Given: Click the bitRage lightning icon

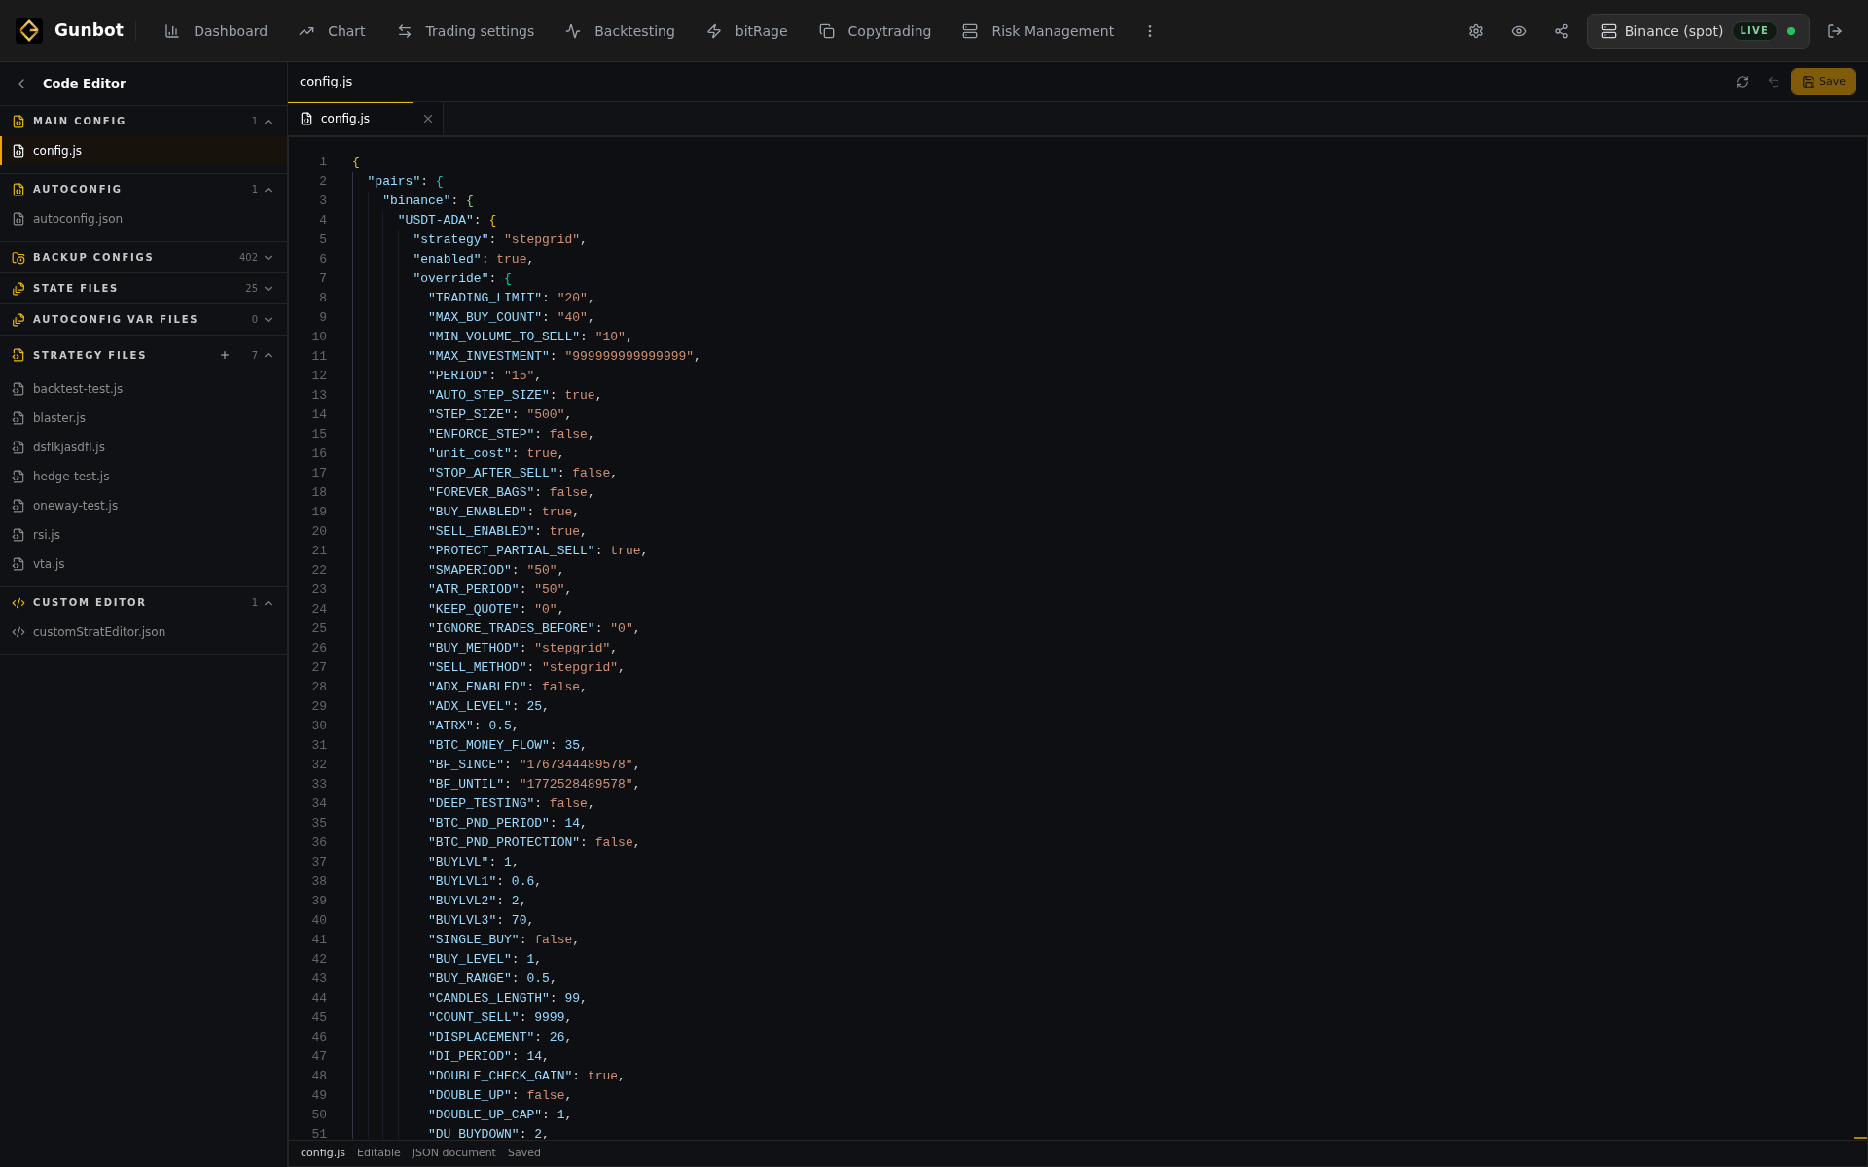Looking at the screenshot, I should pyautogui.click(x=714, y=31).
